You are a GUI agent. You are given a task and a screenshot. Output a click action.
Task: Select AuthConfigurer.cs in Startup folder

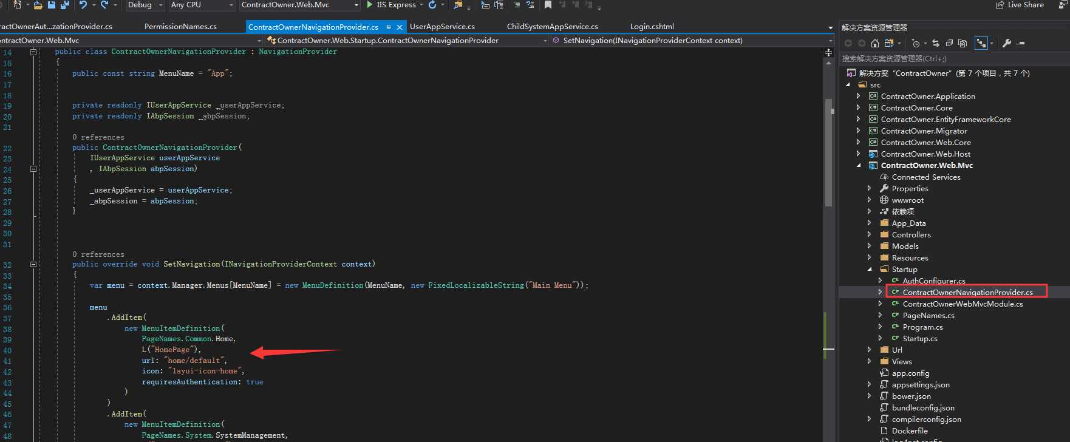[x=934, y=280]
